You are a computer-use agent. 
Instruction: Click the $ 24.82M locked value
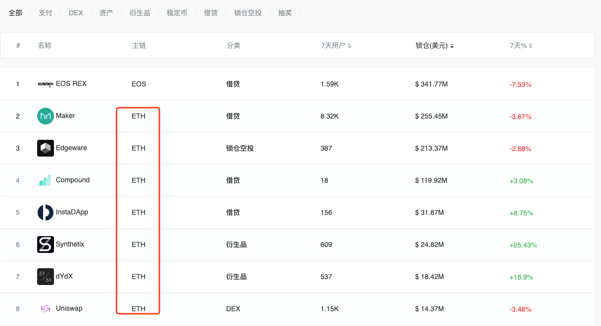[x=430, y=244]
